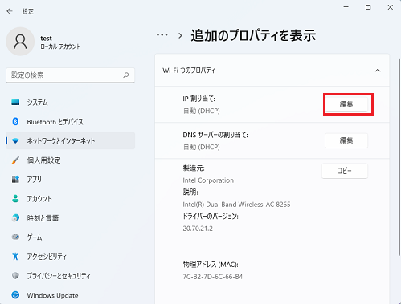The height and width of the screenshot is (304, 401).
Task: Click Intel Corporation manufacturer text
Action: point(208,180)
